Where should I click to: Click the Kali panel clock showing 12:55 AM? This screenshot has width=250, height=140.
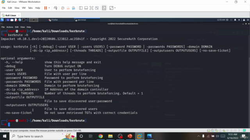(221, 20)
